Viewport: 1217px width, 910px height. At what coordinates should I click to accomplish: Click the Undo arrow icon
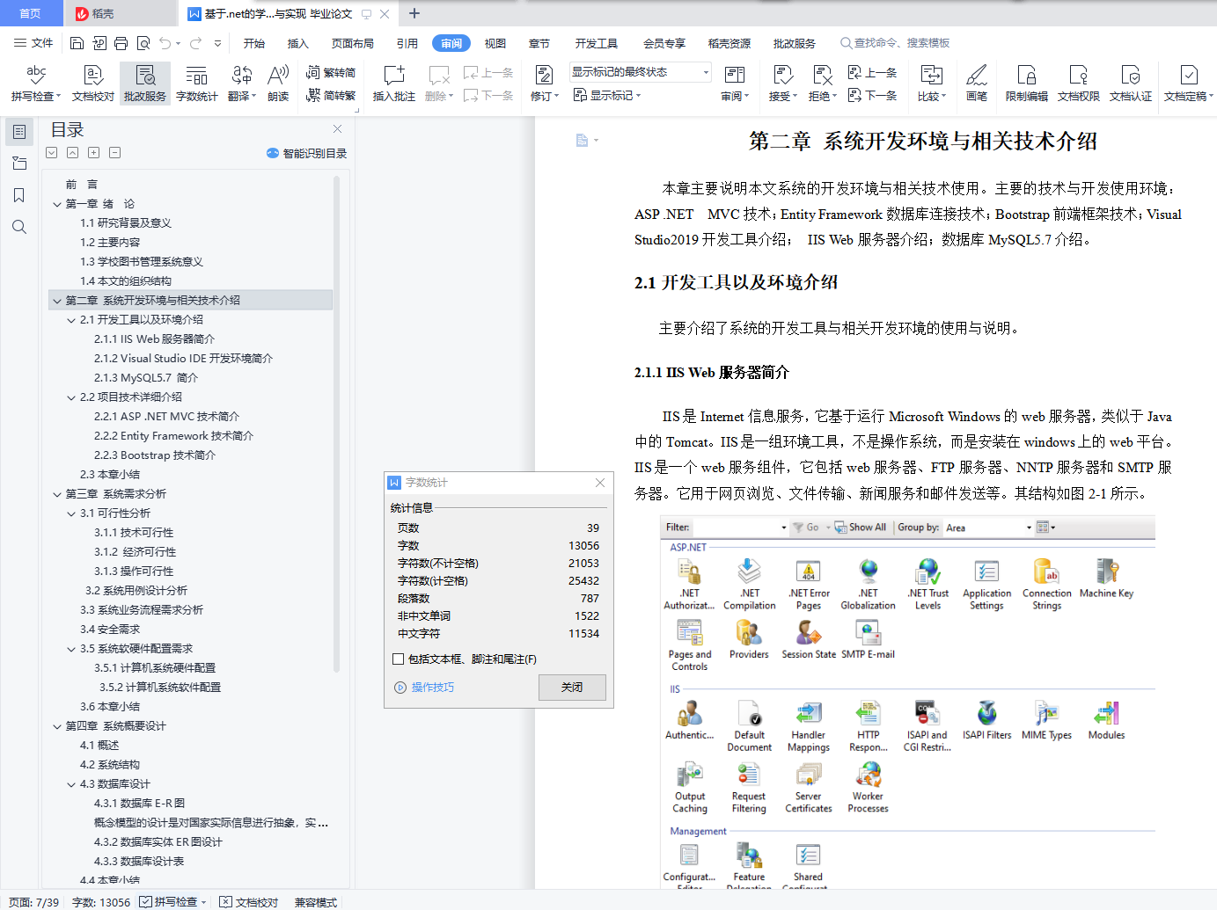[x=165, y=43]
